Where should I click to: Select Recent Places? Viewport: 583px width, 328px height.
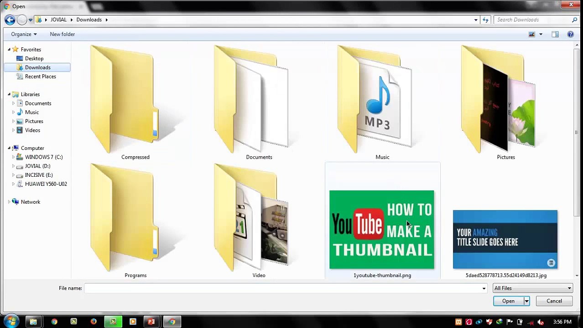[x=40, y=77]
